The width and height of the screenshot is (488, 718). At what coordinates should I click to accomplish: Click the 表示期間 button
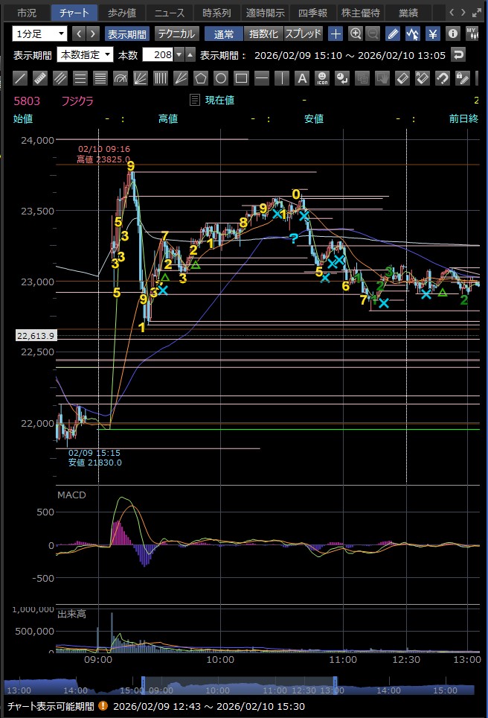click(x=126, y=34)
